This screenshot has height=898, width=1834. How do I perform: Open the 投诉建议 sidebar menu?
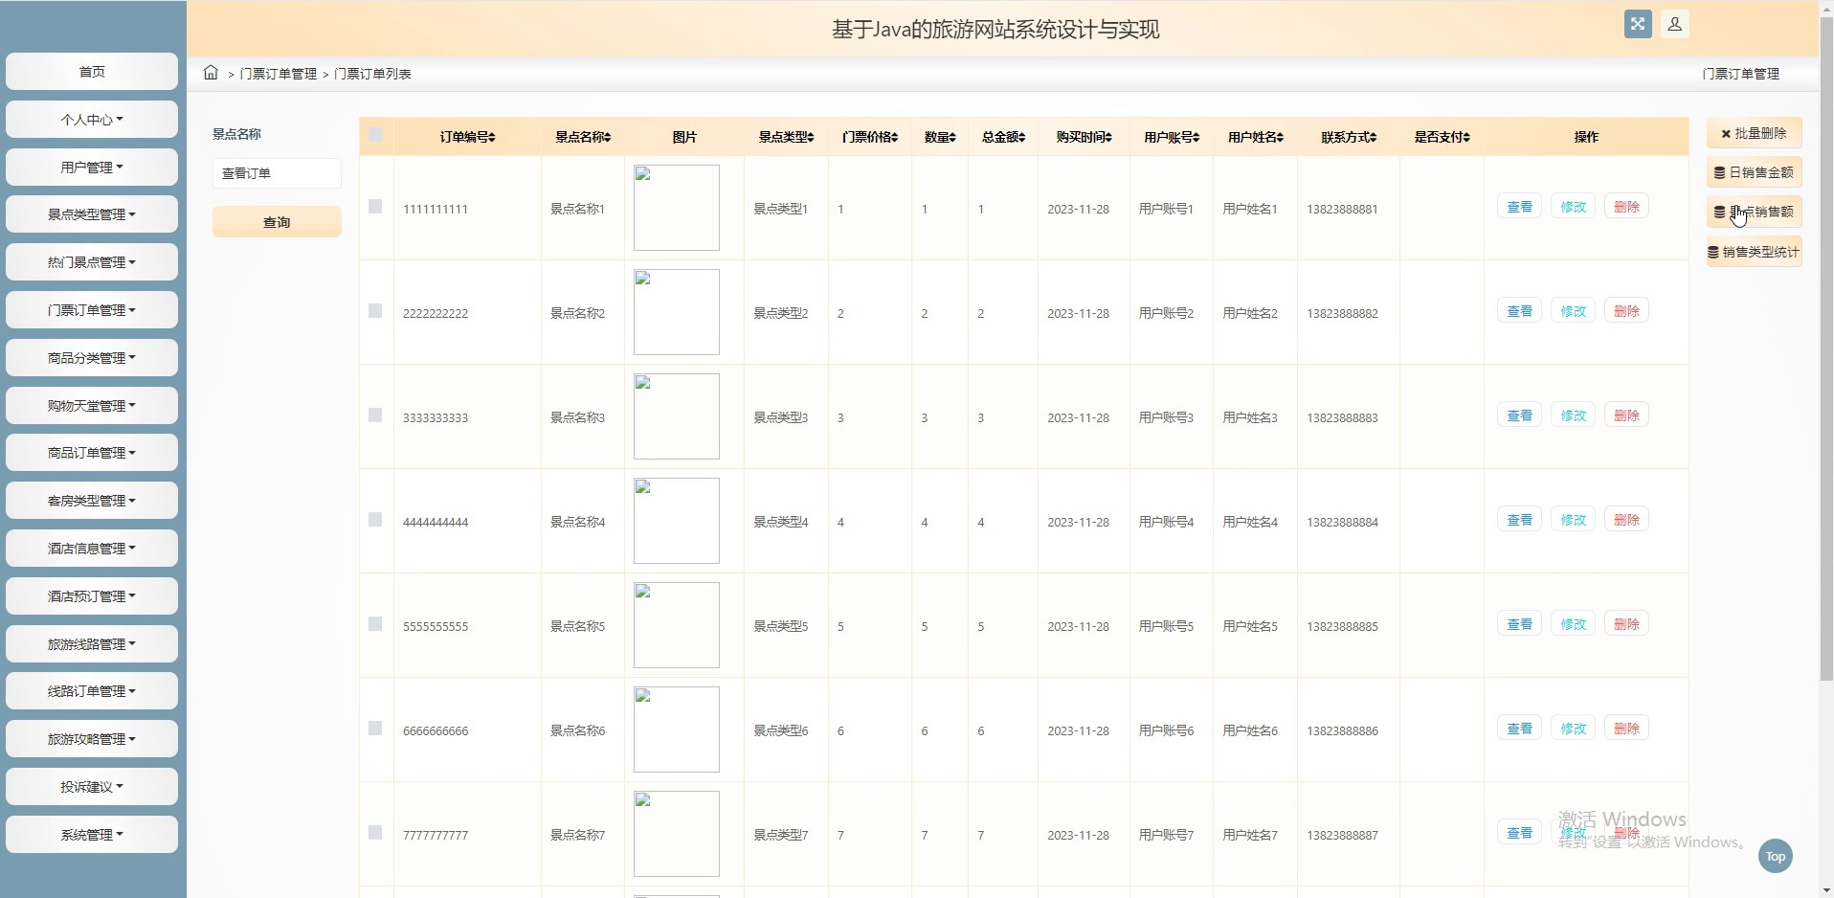(x=92, y=787)
